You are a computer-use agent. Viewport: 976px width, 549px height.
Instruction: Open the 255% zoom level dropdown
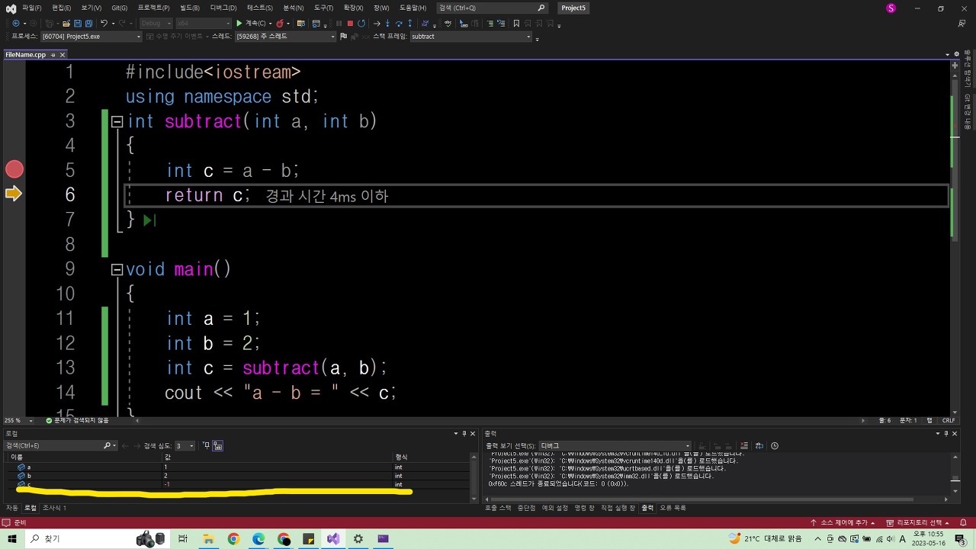(19, 420)
